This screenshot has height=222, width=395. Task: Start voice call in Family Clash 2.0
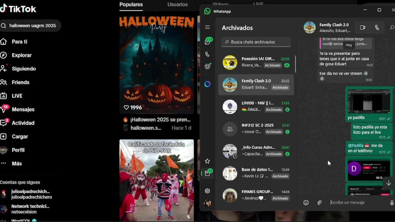(x=377, y=27)
